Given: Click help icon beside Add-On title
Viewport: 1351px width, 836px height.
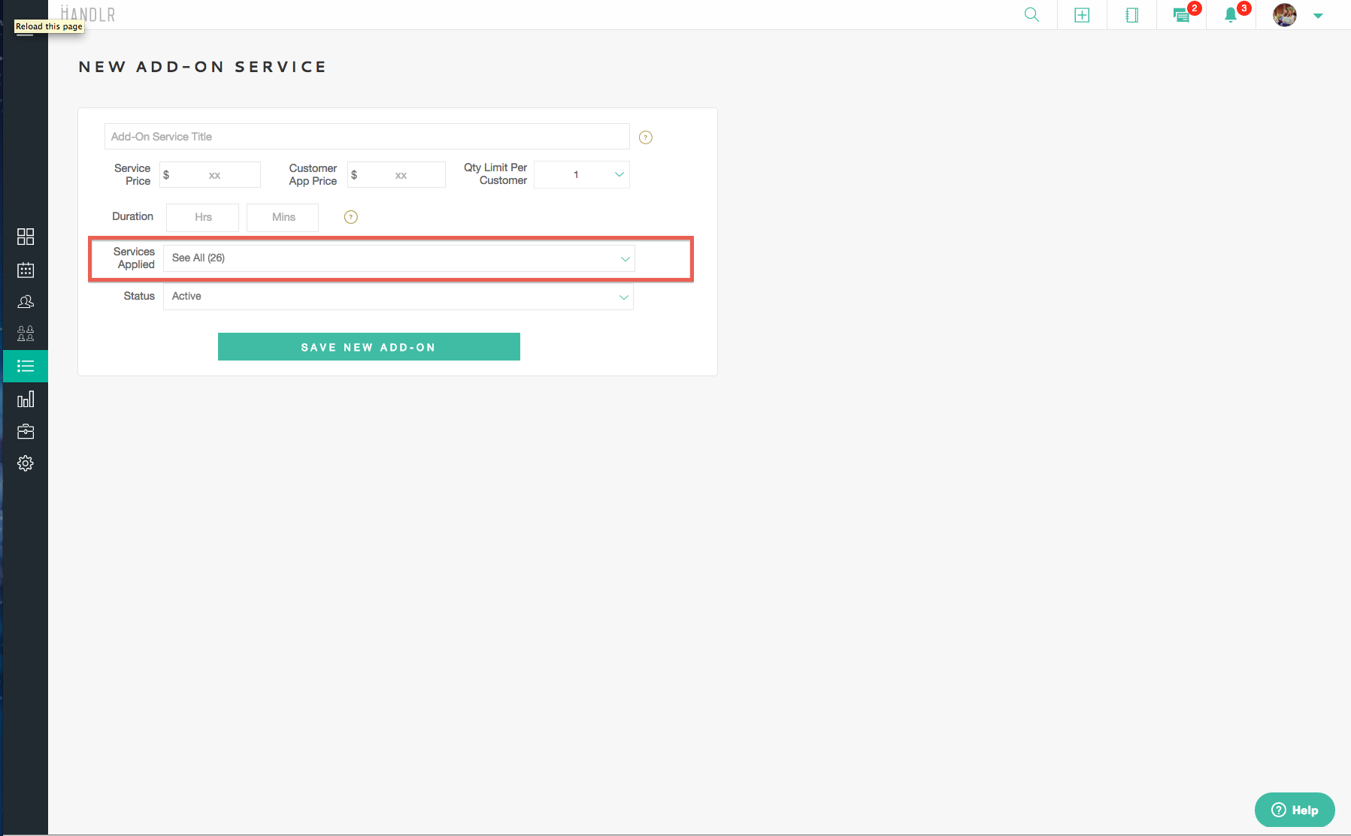Looking at the screenshot, I should [x=645, y=137].
